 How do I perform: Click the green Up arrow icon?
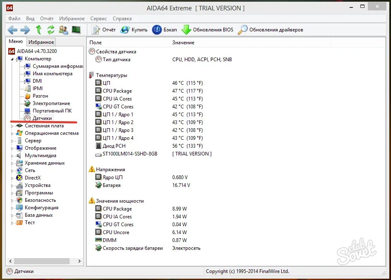click(x=39, y=30)
